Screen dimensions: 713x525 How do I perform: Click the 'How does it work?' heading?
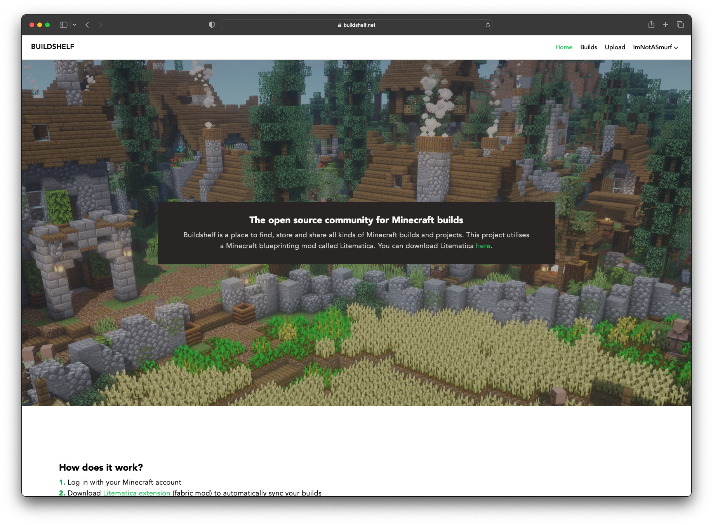click(101, 468)
